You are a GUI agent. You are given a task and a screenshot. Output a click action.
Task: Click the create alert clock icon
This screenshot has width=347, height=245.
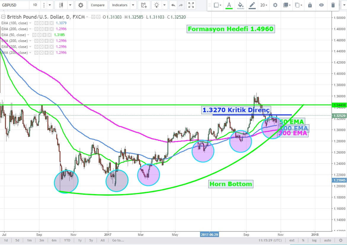pyautogui.click(x=144, y=5)
